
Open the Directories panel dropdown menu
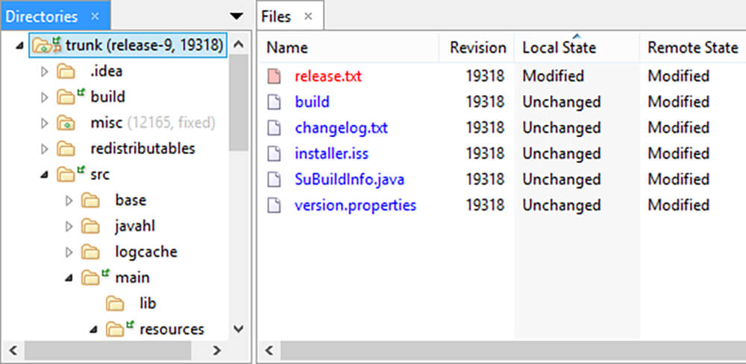236,16
